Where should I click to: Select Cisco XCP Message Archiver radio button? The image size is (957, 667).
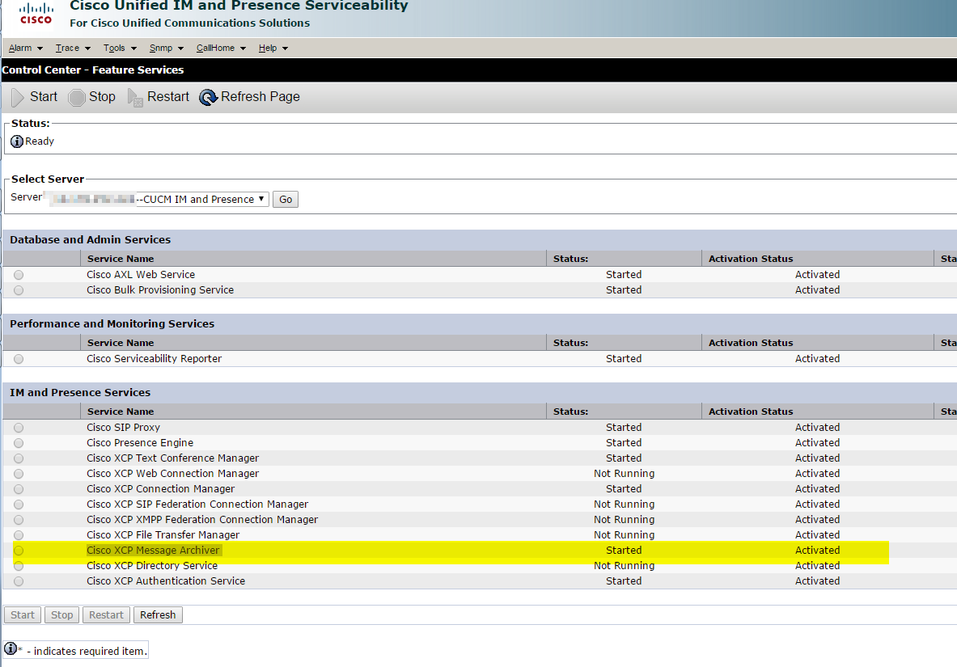tap(19, 551)
